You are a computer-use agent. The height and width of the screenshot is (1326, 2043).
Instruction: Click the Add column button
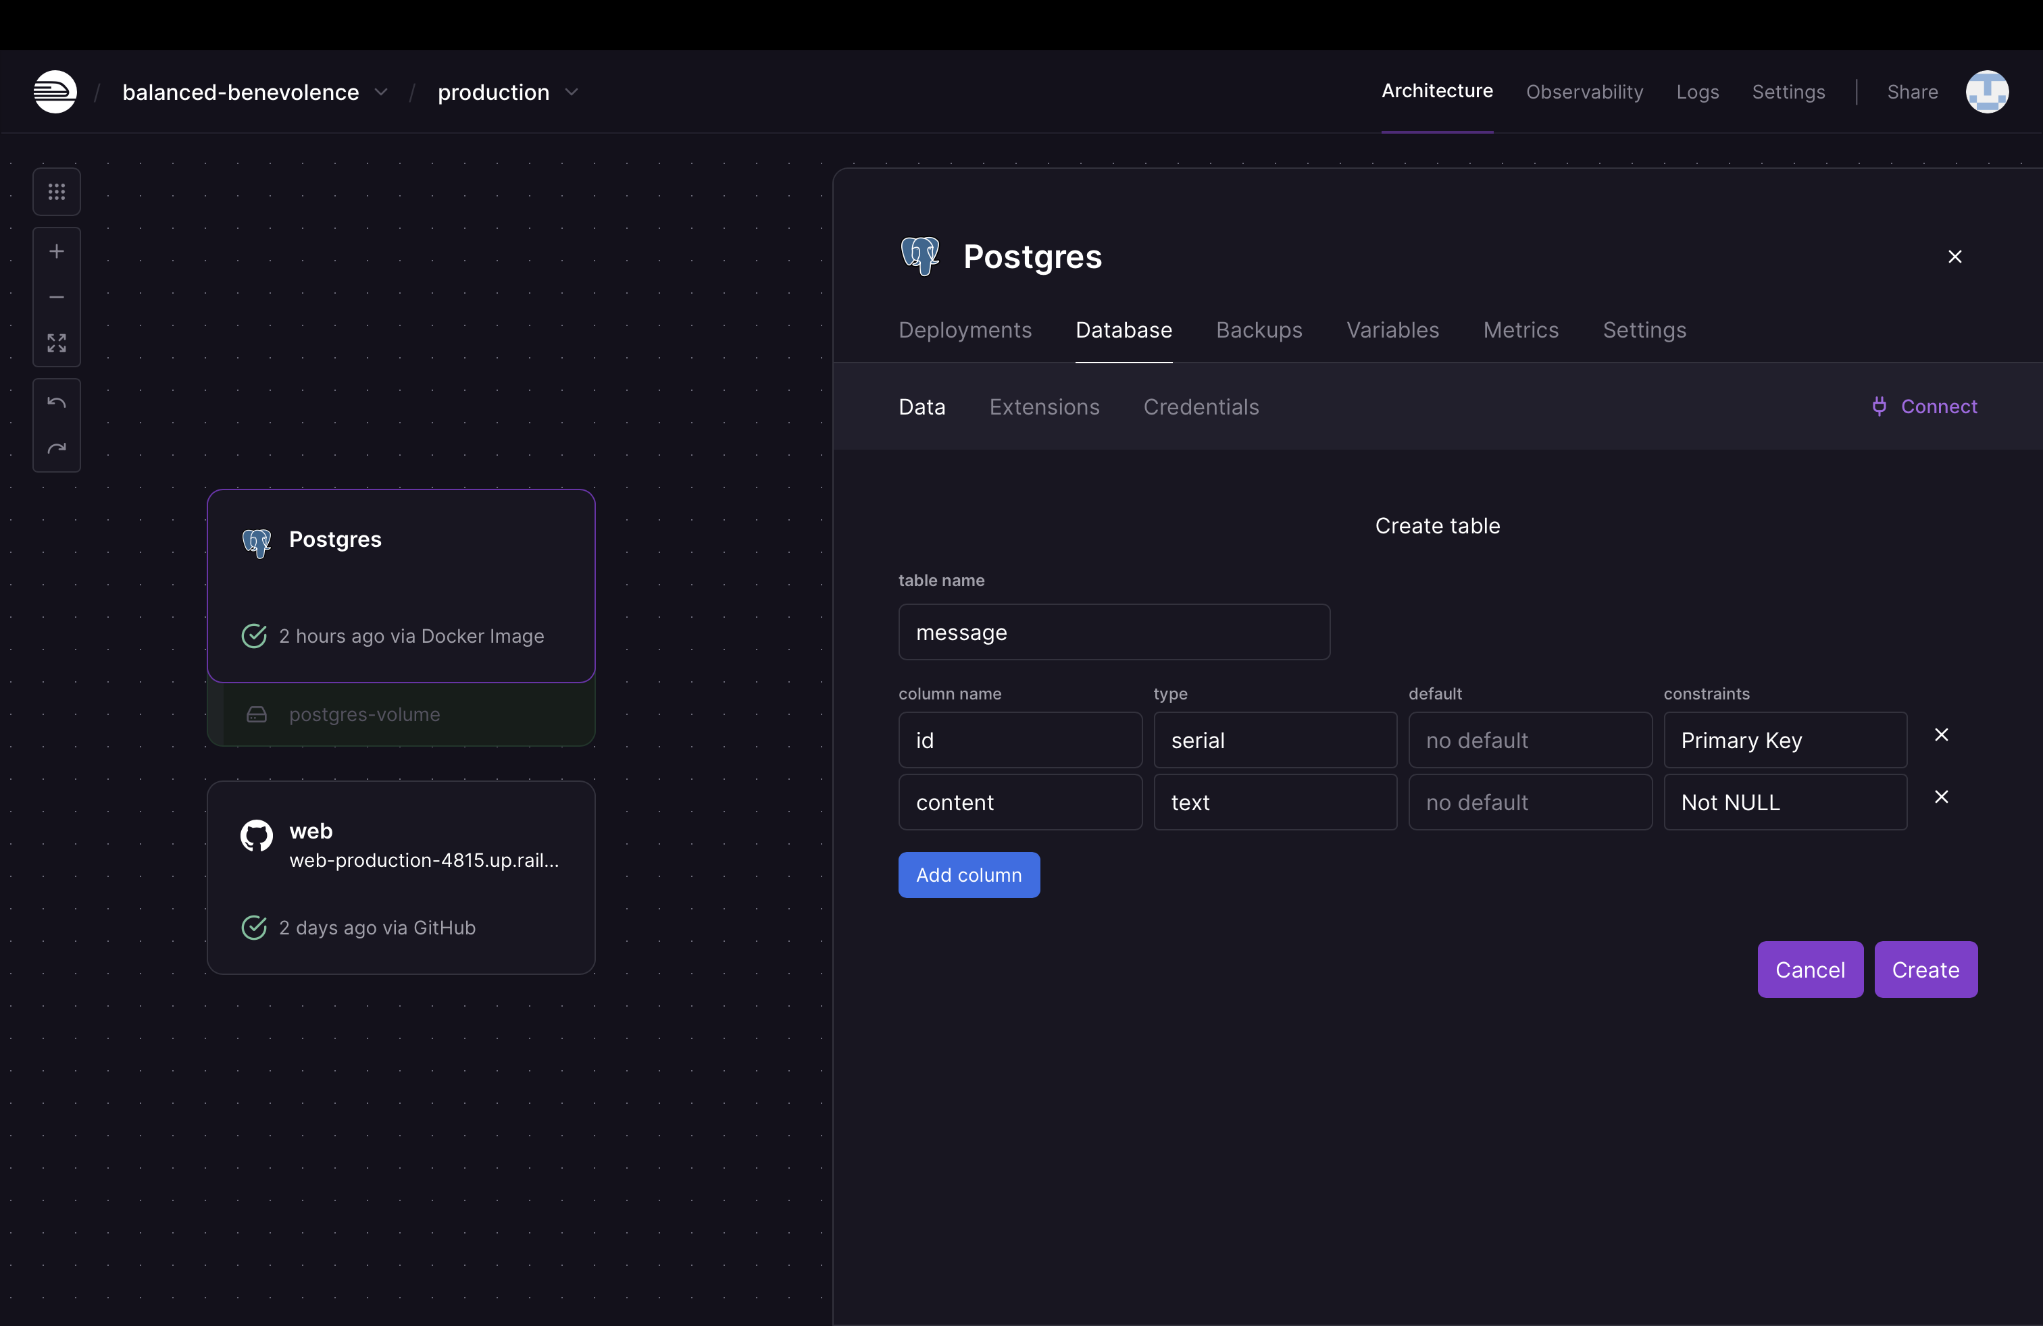click(x=968, y=875)
